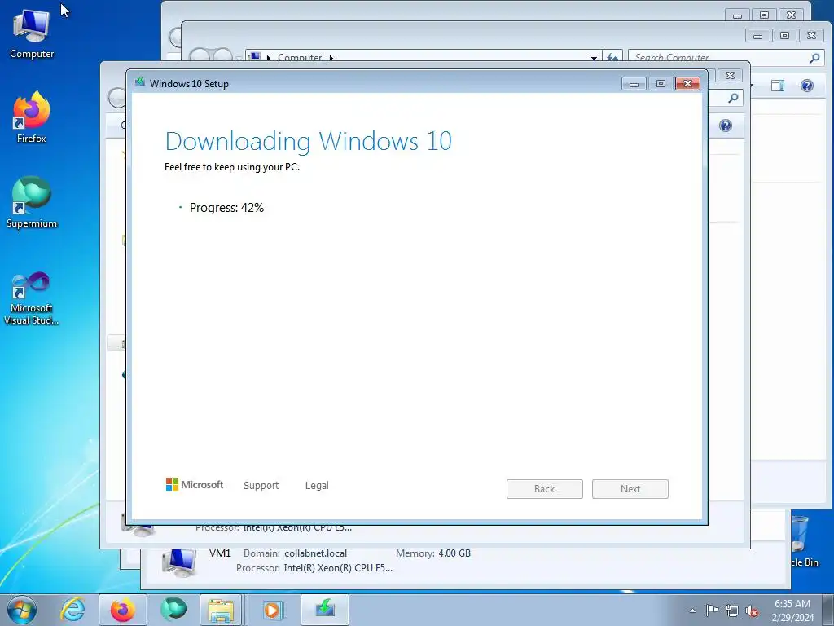Switch to Firefox in the taskbar
This screenshot has width=834, height=626.
pos(123,610)
